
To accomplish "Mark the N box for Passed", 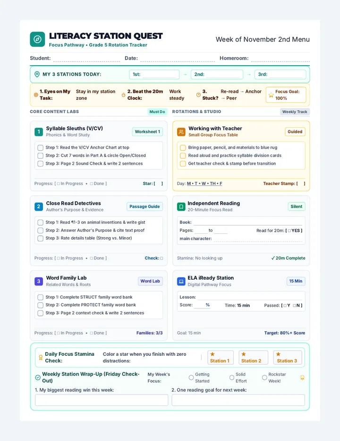I will coord(294,306).
